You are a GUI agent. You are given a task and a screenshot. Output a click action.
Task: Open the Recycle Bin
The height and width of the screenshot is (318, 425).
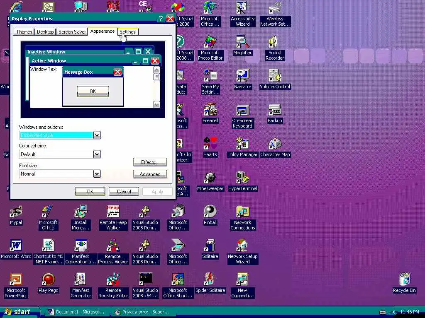(x=404, y=283)
